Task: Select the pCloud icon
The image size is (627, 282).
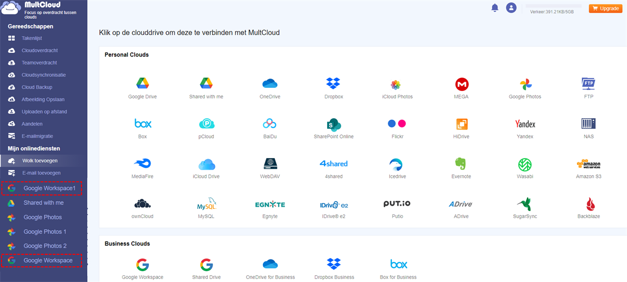Action: pos(206,123)
